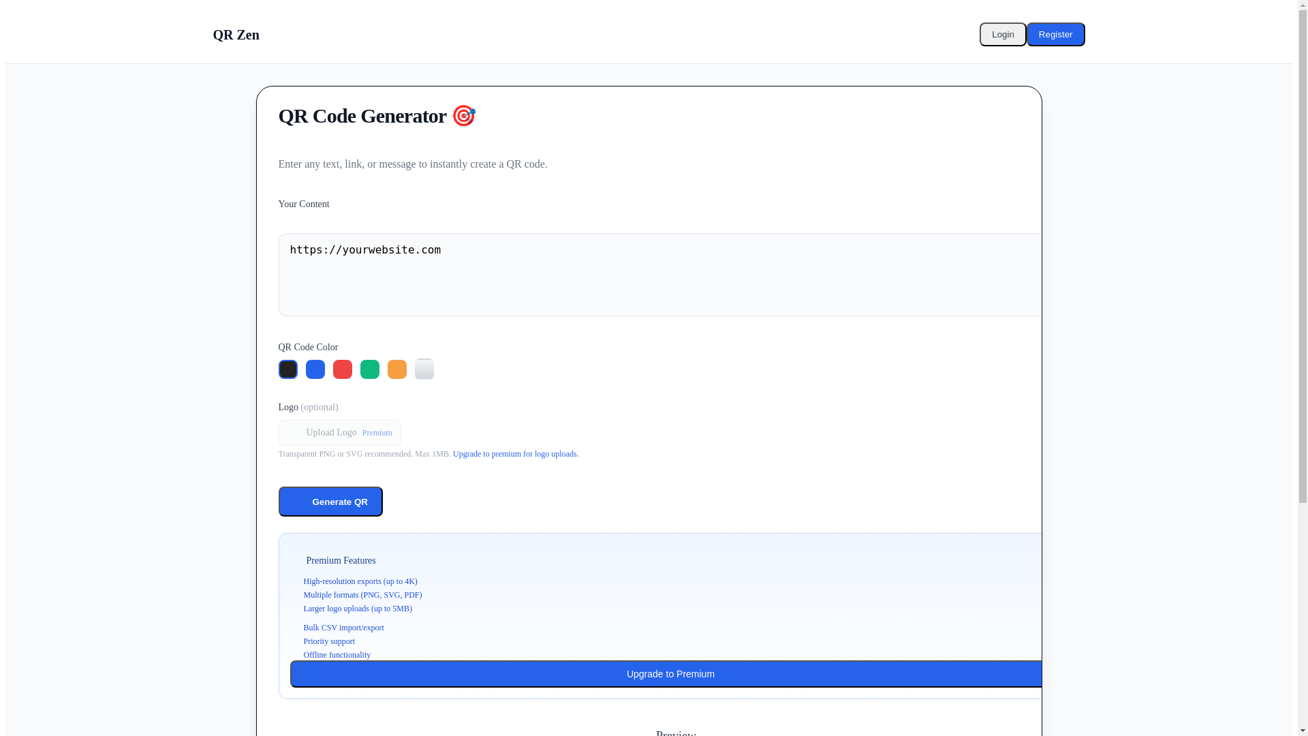Follow Upgrade to premium for logo uploads link
This screenshot has height=736, width=1308.
pyautogui.click(x=515, y=454)
